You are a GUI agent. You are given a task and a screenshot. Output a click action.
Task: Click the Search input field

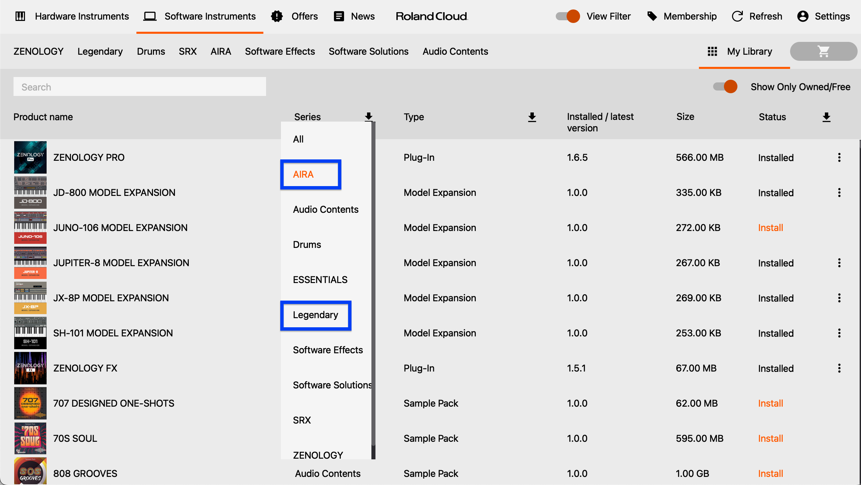140,87
